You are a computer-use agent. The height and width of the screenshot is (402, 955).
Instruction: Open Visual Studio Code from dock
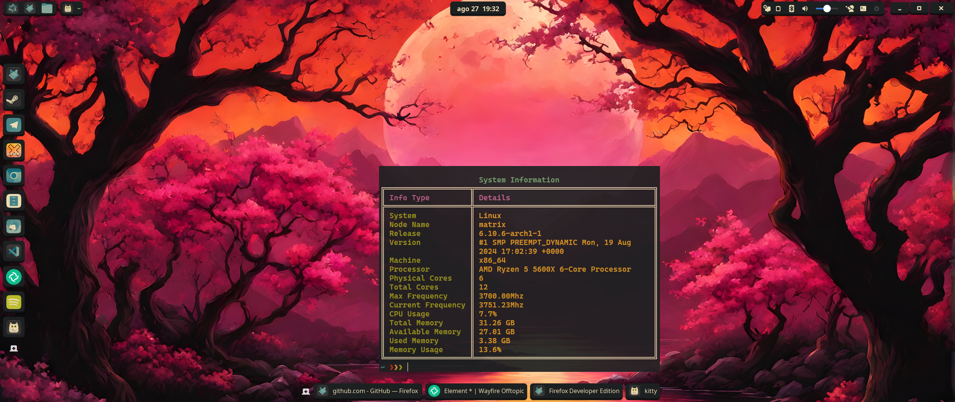click(x=14, y=251)
